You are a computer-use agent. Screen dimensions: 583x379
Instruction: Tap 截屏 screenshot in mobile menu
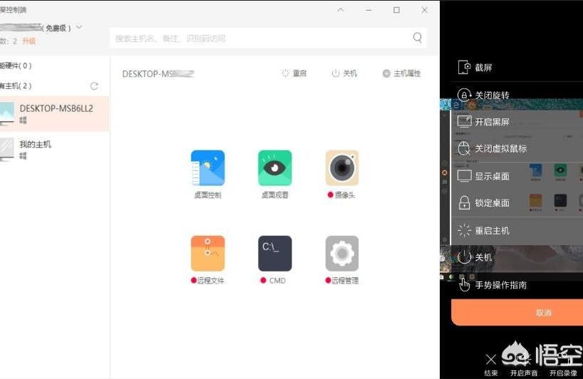click(x=483, y=68)
